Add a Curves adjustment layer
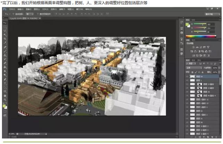Image resolution: width=223 pixels, height=144 pixels. pos(201,47)
